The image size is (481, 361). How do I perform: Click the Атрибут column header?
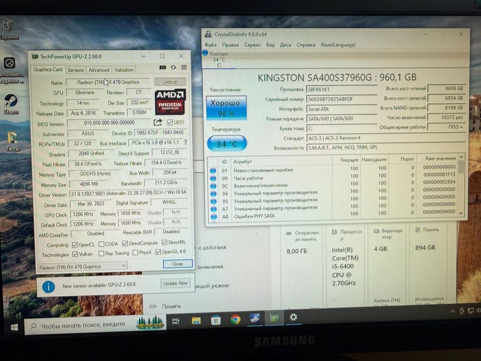(x=242, y=161)
